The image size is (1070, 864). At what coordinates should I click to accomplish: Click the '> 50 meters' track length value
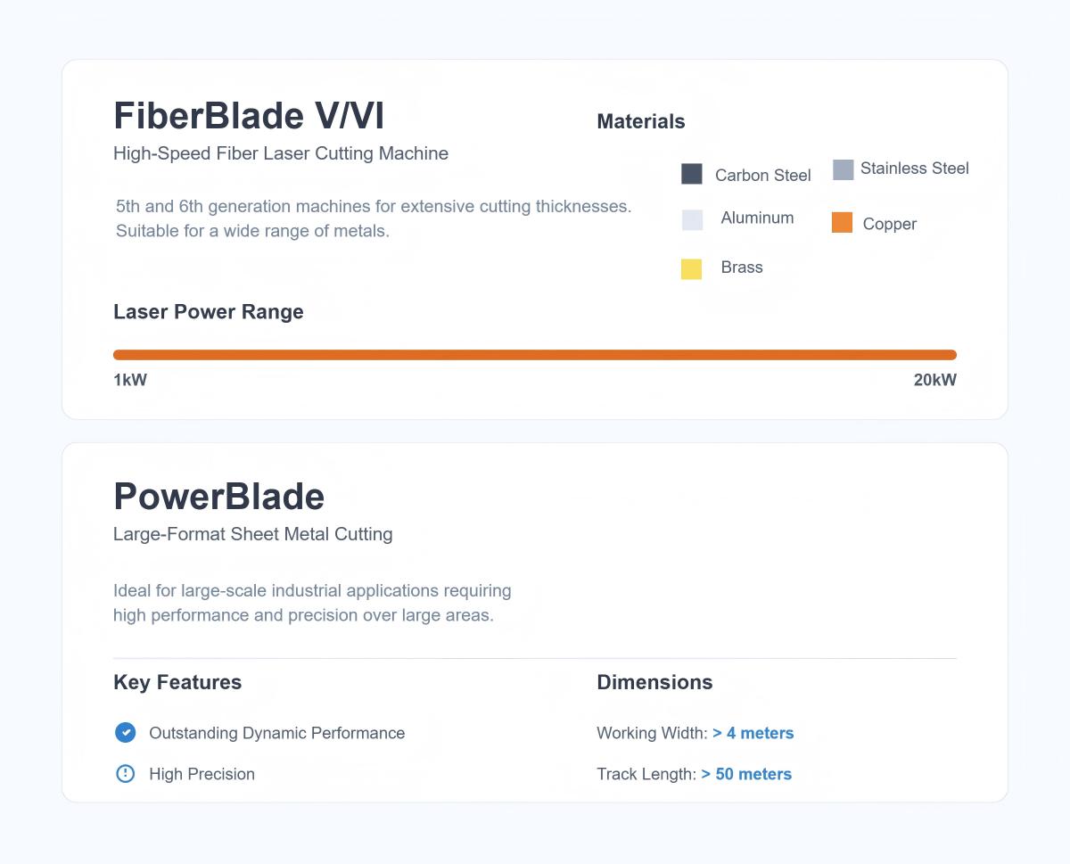746,774
